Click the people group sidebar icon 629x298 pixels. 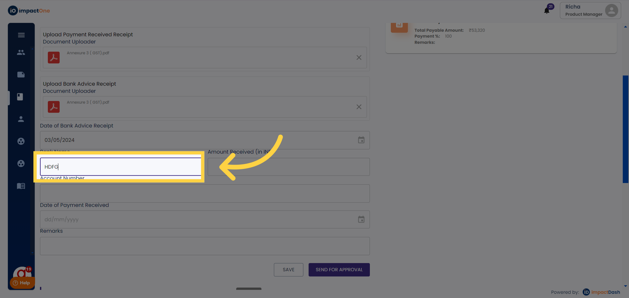click(21, 52)
